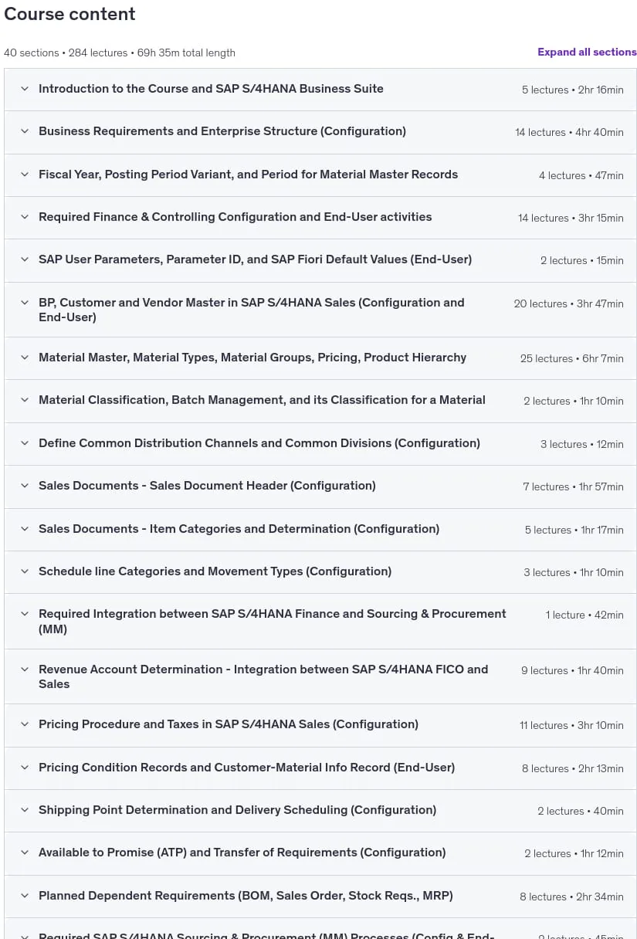Screen dimensions: 637x939
Task: Expand Item Categories and Determination chevron icon
Action: click(x=25, y=529)
